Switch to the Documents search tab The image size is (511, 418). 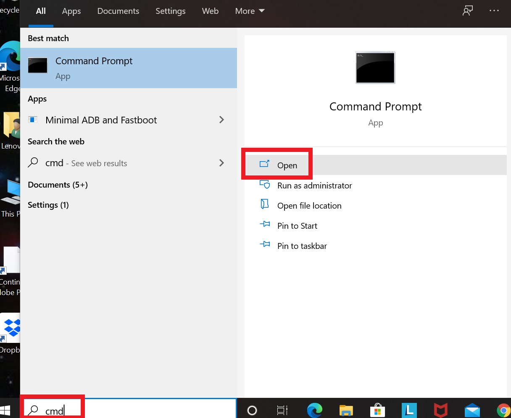click(118, 11)
